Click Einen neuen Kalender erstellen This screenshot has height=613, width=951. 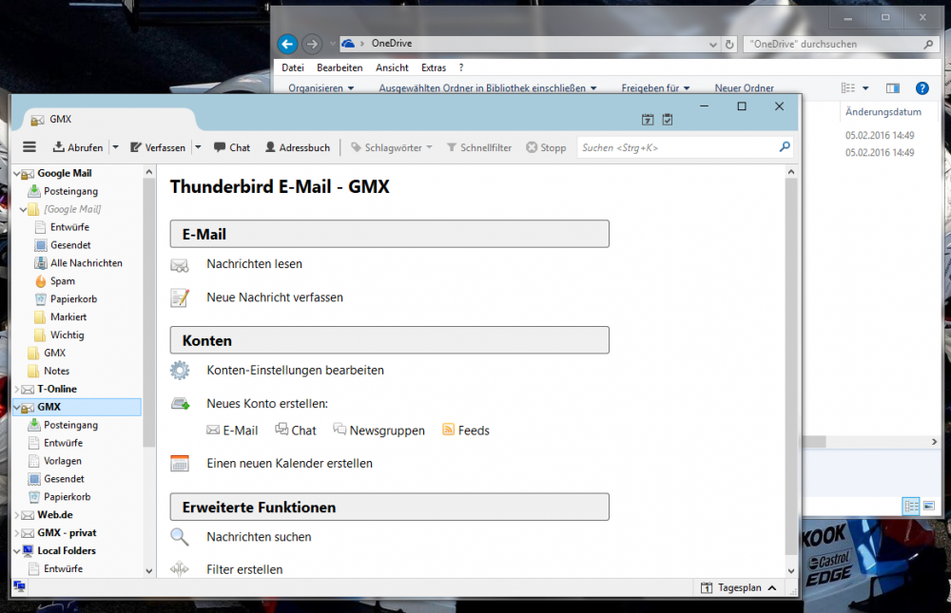point(289,463)
